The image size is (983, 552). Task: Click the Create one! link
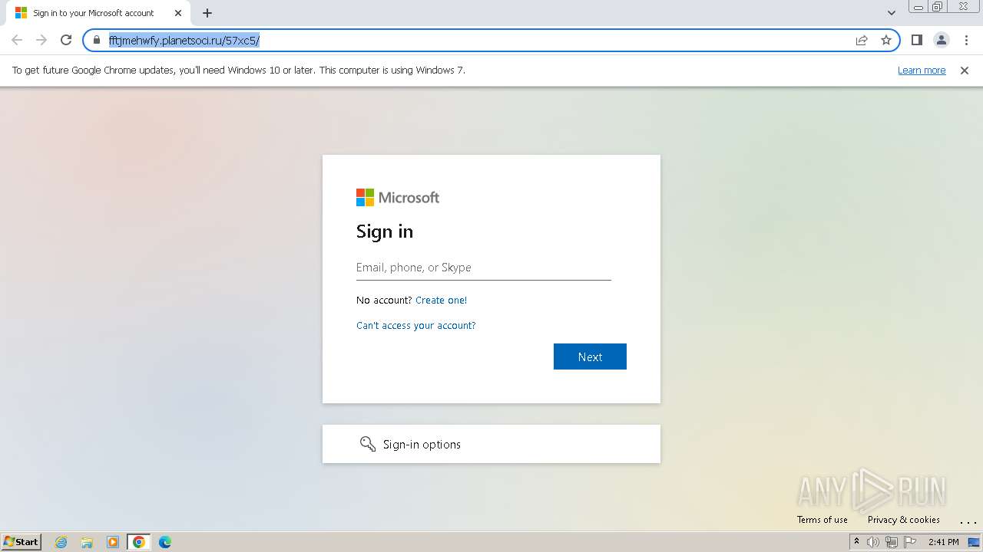(x=441, y=301)
